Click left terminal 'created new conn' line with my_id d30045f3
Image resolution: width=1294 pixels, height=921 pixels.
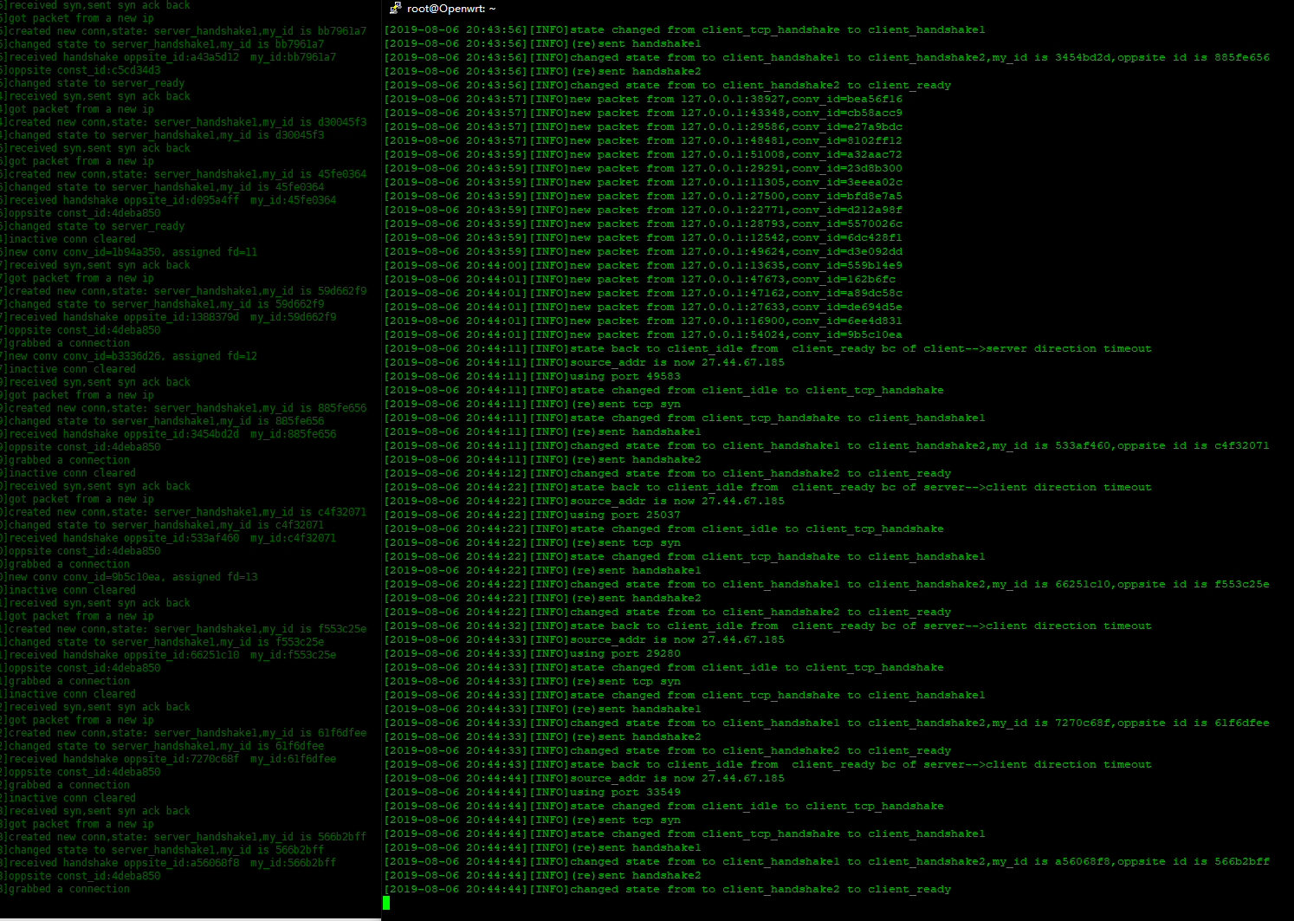point(184,122)
